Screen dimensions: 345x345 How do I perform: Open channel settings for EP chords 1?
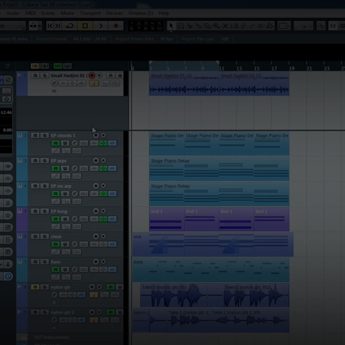75,143
